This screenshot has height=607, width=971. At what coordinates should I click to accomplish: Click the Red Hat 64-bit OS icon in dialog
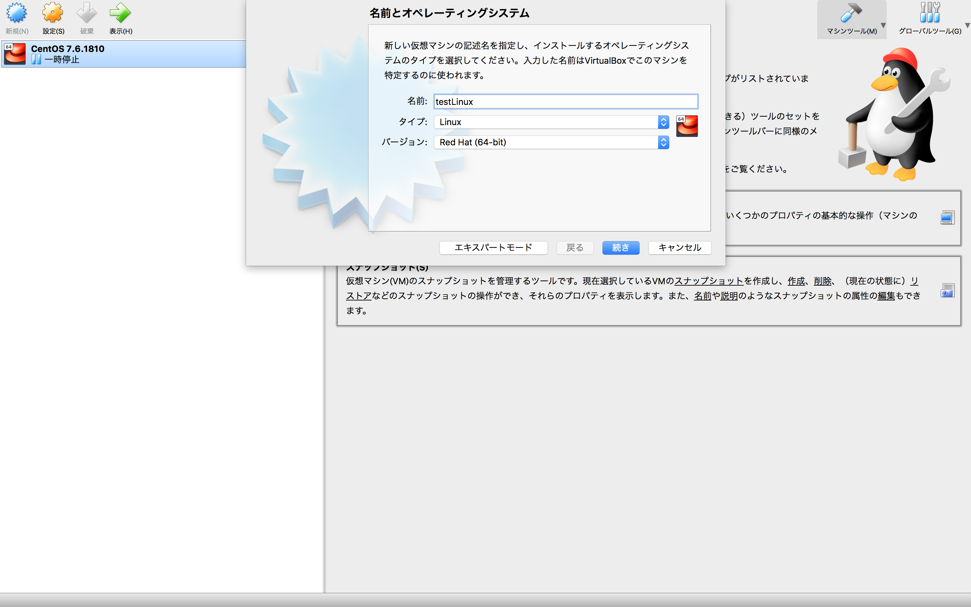coord(687,126)
